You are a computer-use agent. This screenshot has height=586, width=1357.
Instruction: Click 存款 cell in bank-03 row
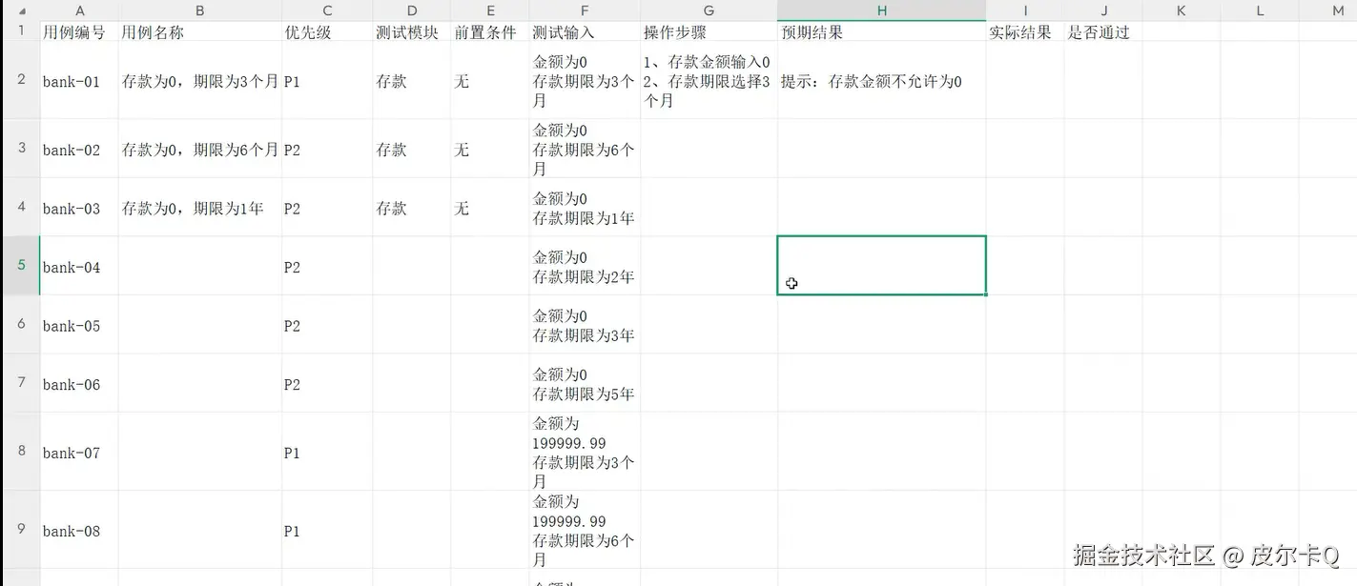pyautogui.click(x=412, y=208)
